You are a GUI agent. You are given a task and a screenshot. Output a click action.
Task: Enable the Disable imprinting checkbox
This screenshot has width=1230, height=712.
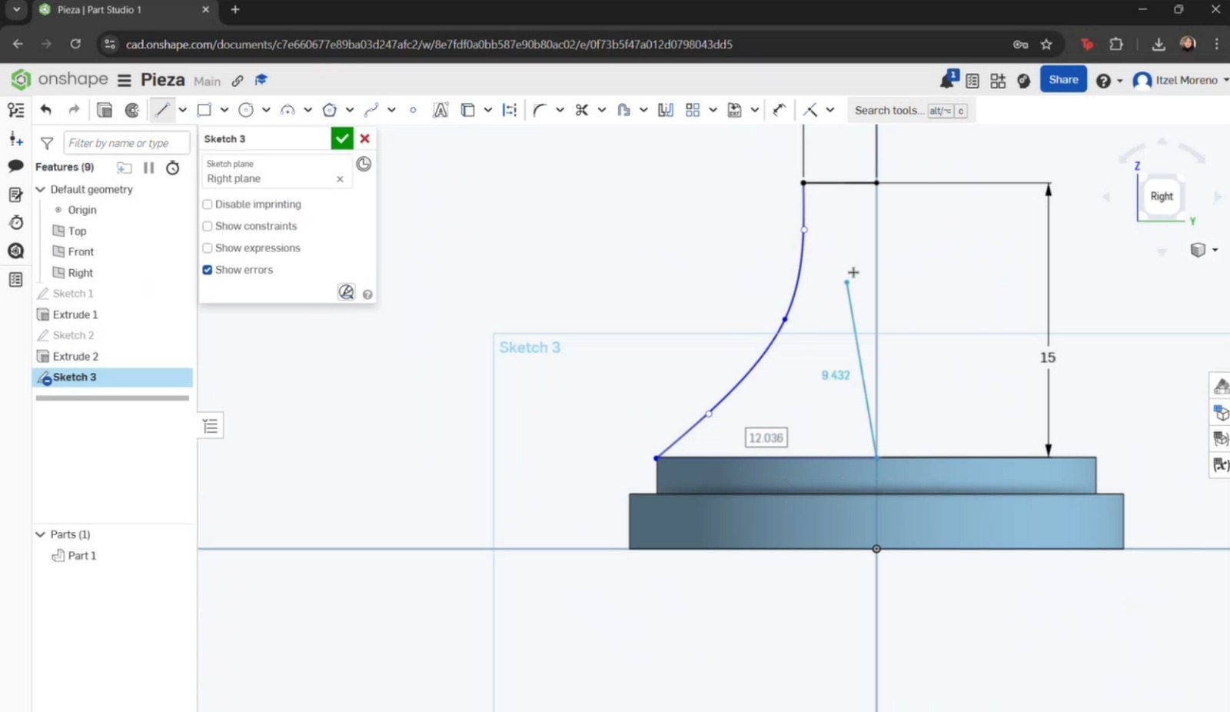coord(207,204)
